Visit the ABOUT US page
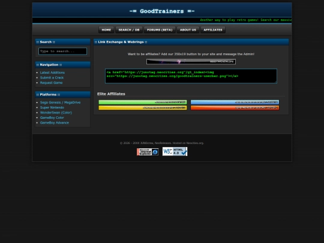Screen dimensions: 324x243 tap(188, 30)
